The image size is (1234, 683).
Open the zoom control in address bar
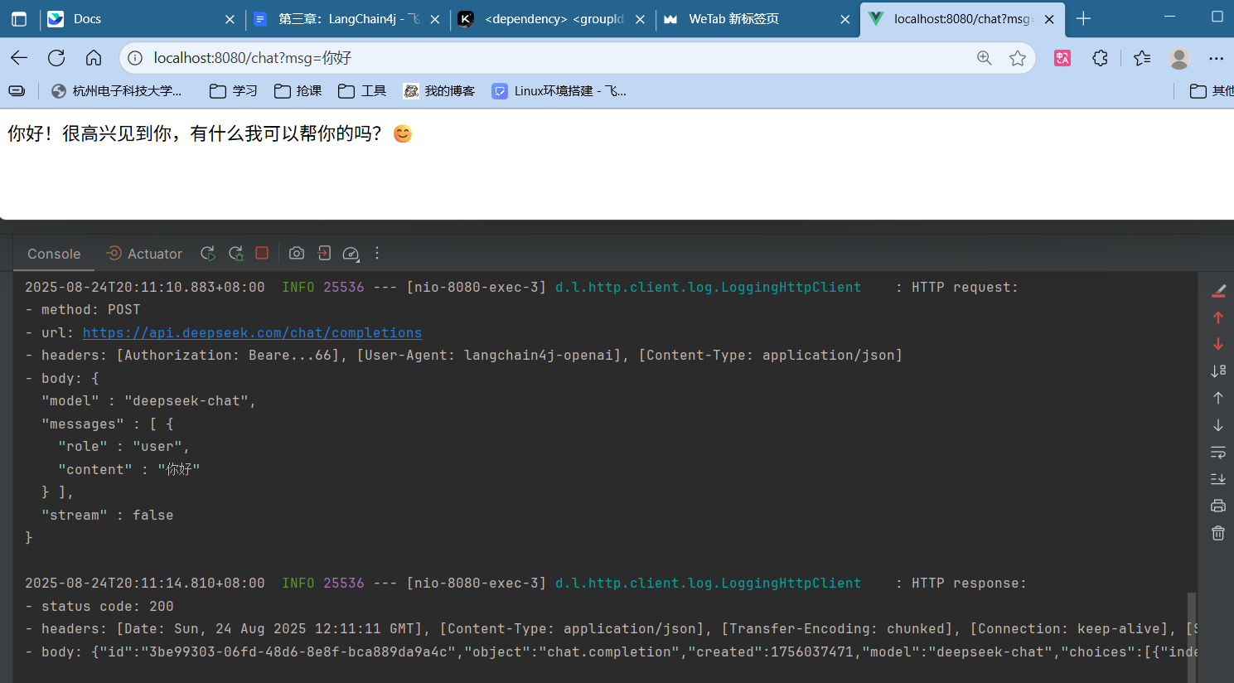pyautogui.click(x=984, y=57)
